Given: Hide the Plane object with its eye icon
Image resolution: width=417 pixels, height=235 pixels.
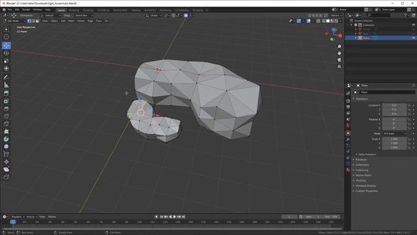Looking at the screenshot, I should [x=413, y=38].
